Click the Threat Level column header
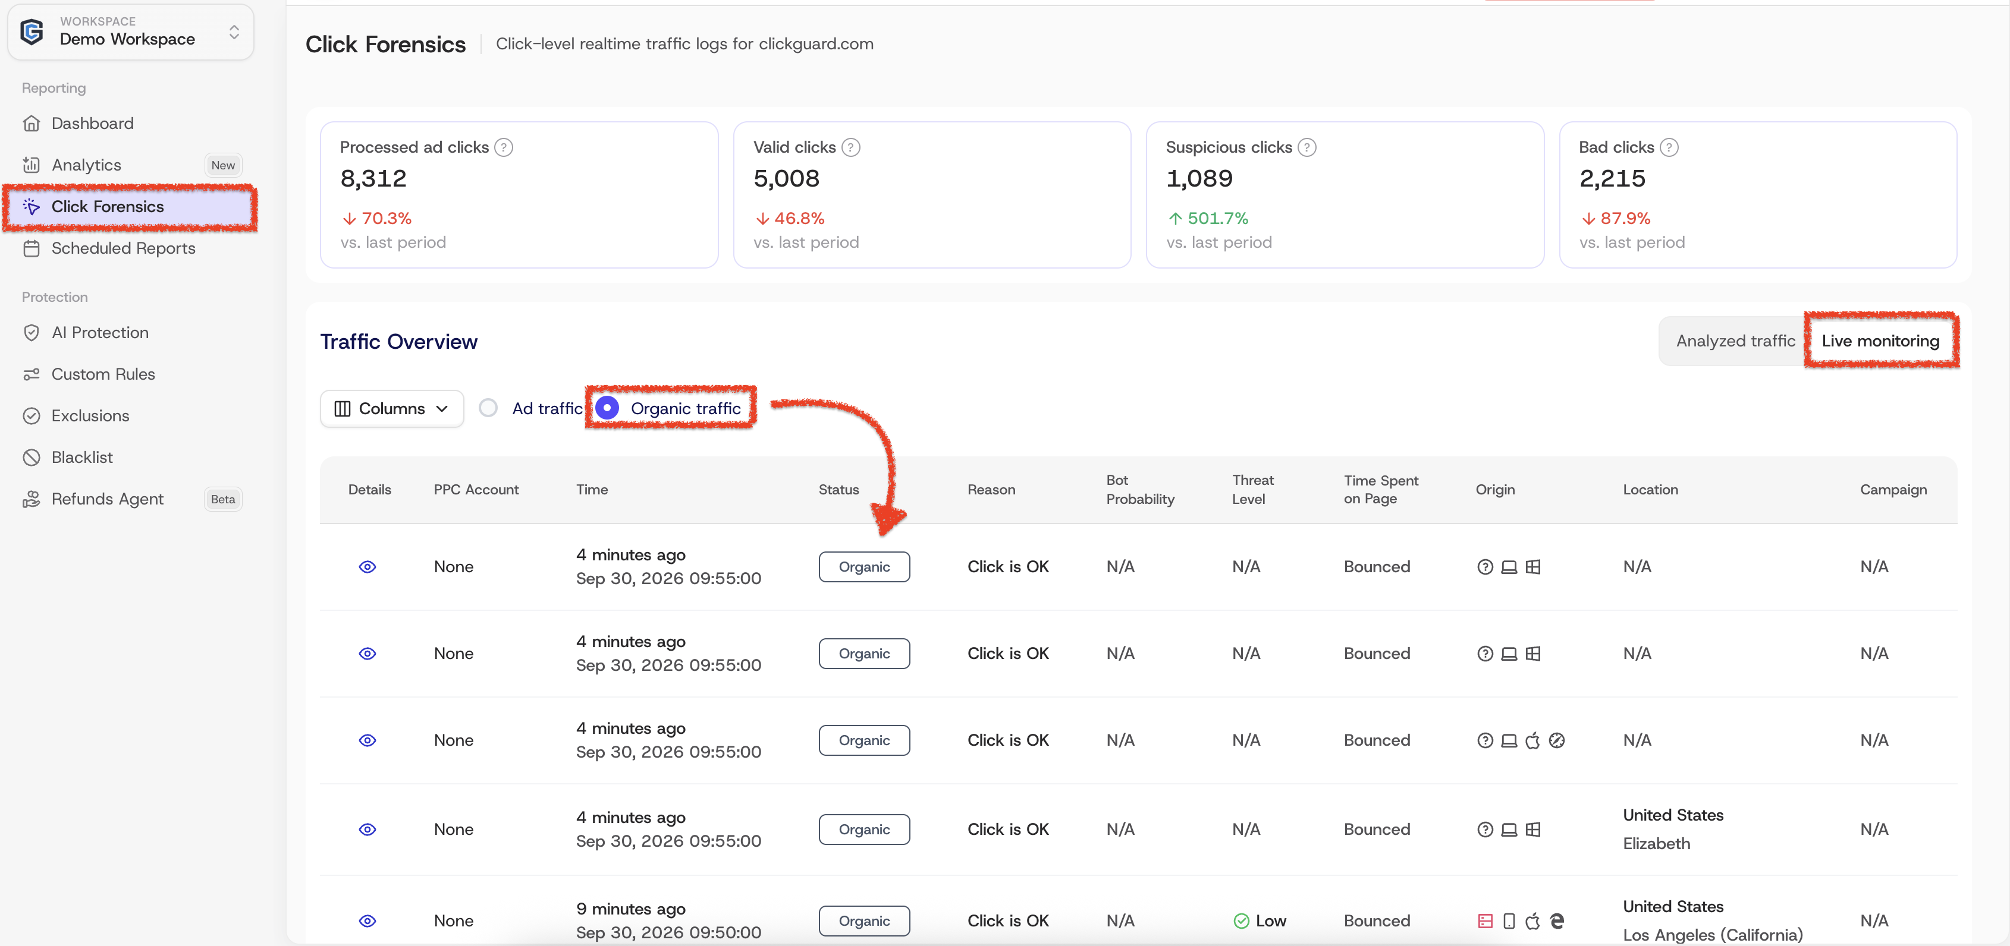This screenshot has height=946, width=2010. pos(1252,490)
